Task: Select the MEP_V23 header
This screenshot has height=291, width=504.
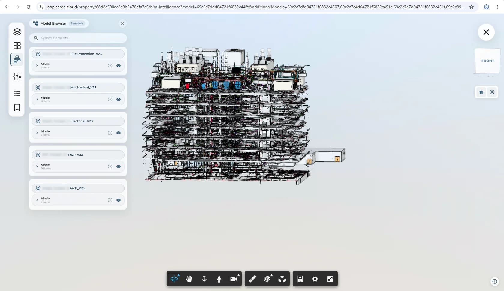Action: 78,155
